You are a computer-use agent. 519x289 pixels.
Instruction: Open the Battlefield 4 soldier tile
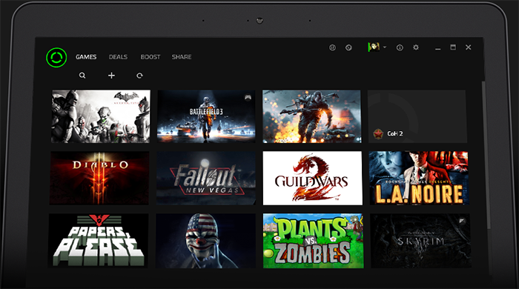point(312,116)
